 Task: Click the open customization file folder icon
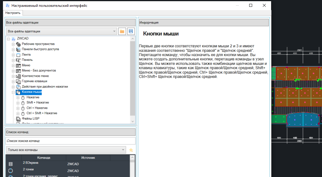coord(122,31)
